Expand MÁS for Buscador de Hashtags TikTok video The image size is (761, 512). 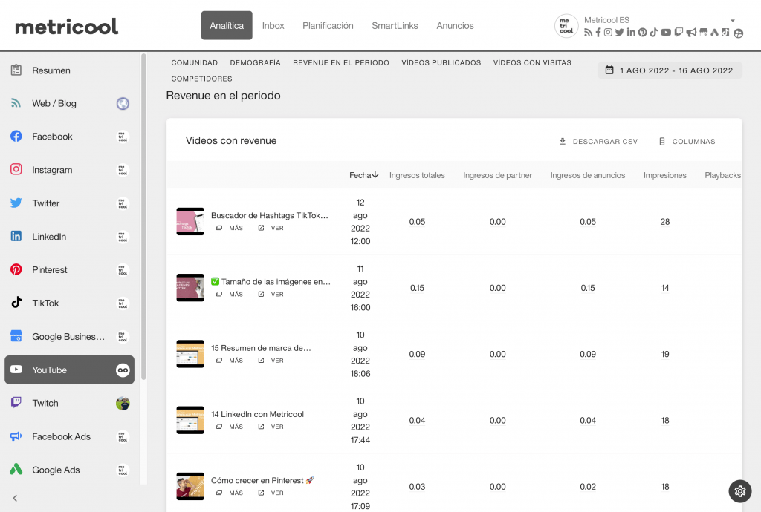pos(230,228)
